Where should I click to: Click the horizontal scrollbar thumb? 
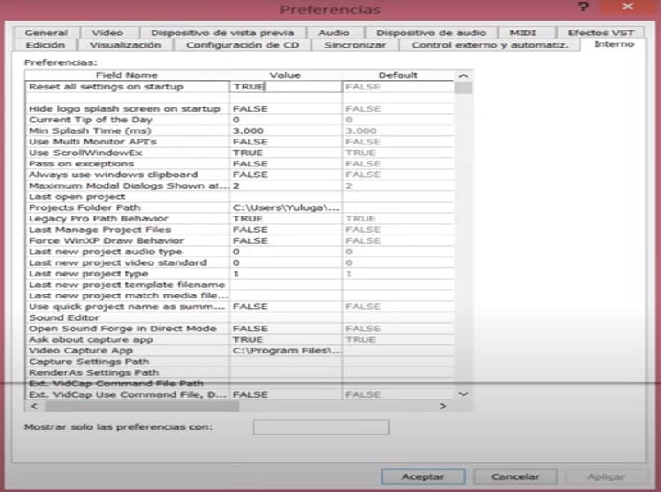[142, 406]
